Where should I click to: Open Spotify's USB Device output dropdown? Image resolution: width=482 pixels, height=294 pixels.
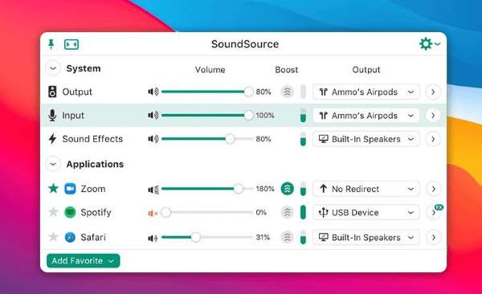[366, 212]
